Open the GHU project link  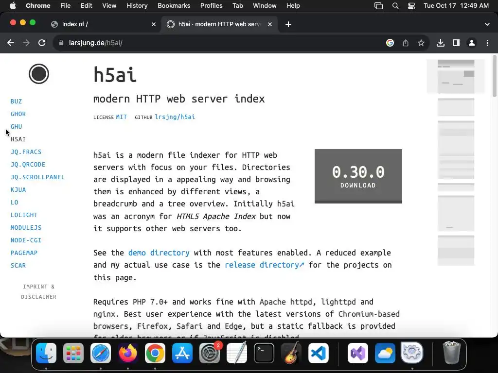(16, 127)
